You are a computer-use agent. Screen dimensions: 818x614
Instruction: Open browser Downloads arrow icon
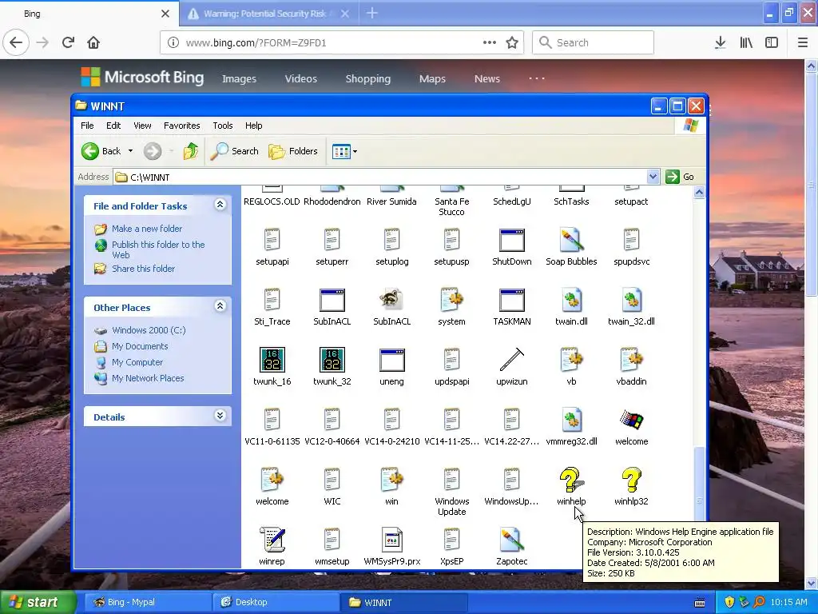(x=720, y=42)
